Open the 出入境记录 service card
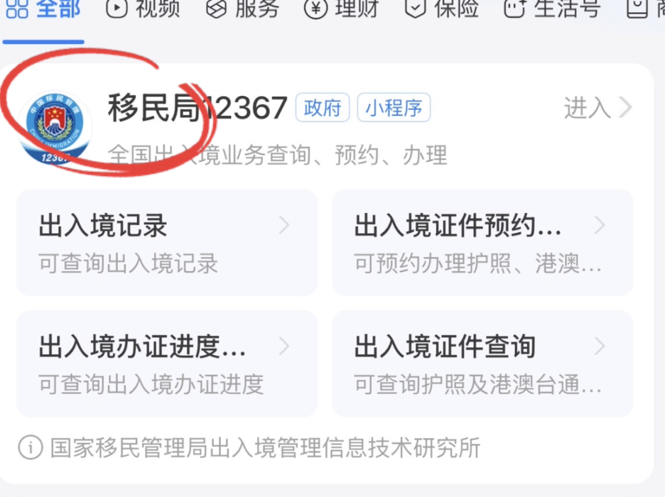This screenshot has height=497, width=665. point(167,242)
